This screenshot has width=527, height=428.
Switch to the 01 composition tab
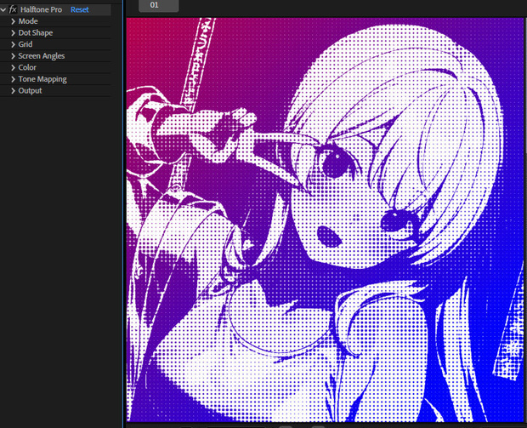tap(158, 5)
